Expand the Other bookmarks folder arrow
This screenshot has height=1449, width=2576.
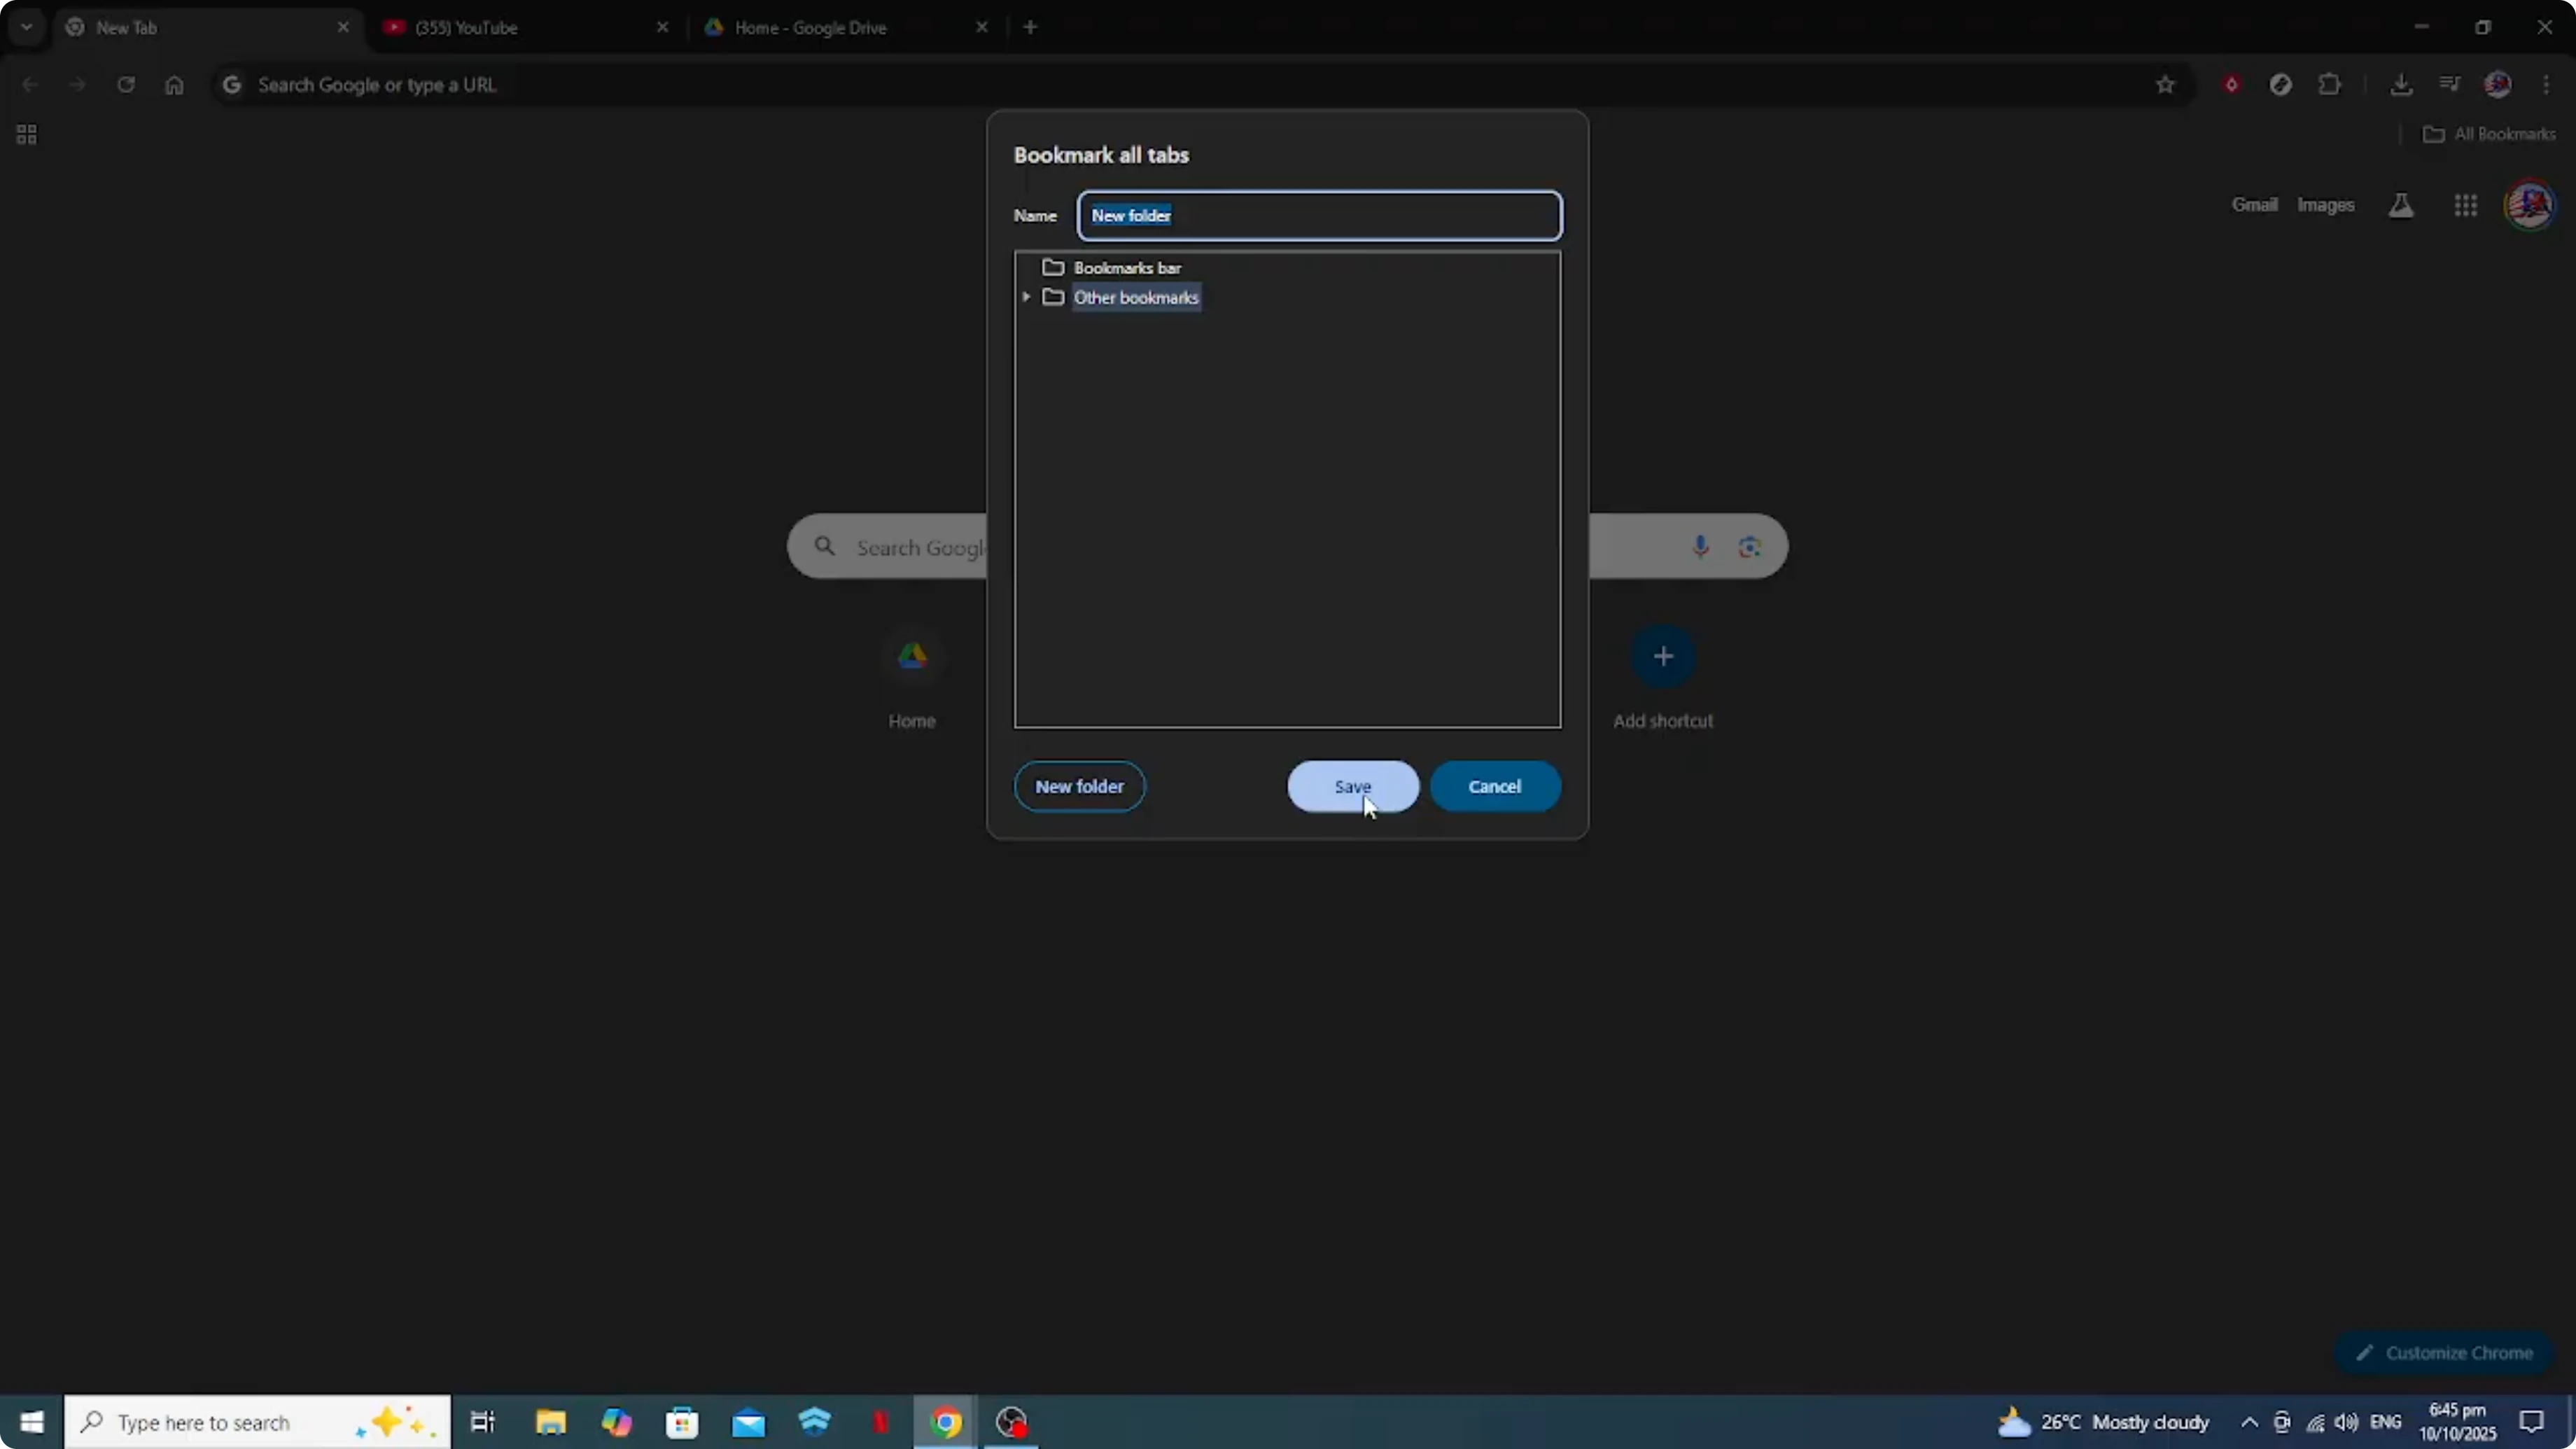click(1026, 297)
